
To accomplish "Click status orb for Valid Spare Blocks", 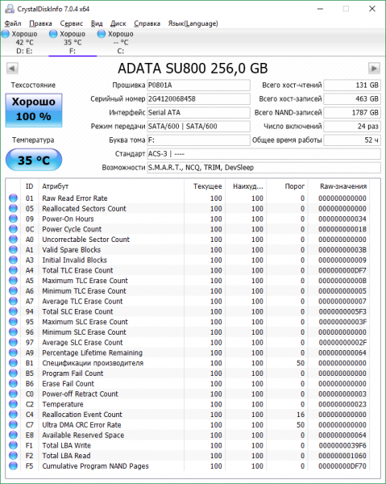I will (x=13, y=249).
